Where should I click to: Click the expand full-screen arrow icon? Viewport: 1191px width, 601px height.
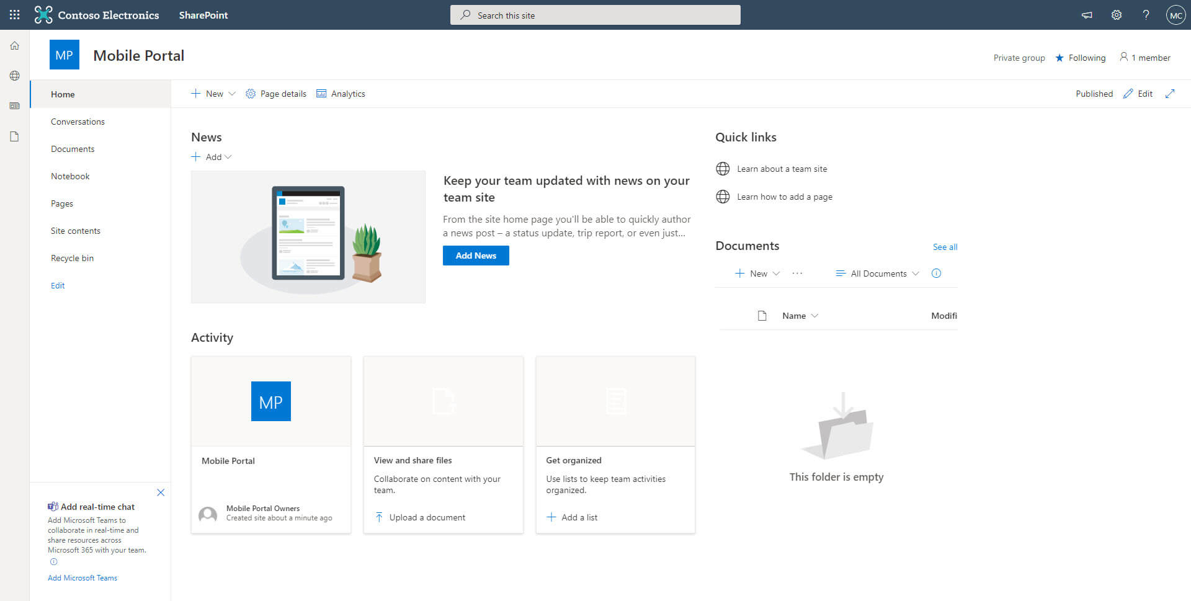[x=1170, y=94]
